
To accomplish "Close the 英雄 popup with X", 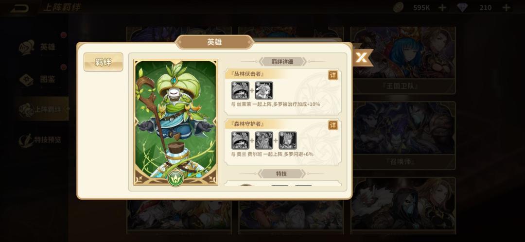I will click(362, 57).
